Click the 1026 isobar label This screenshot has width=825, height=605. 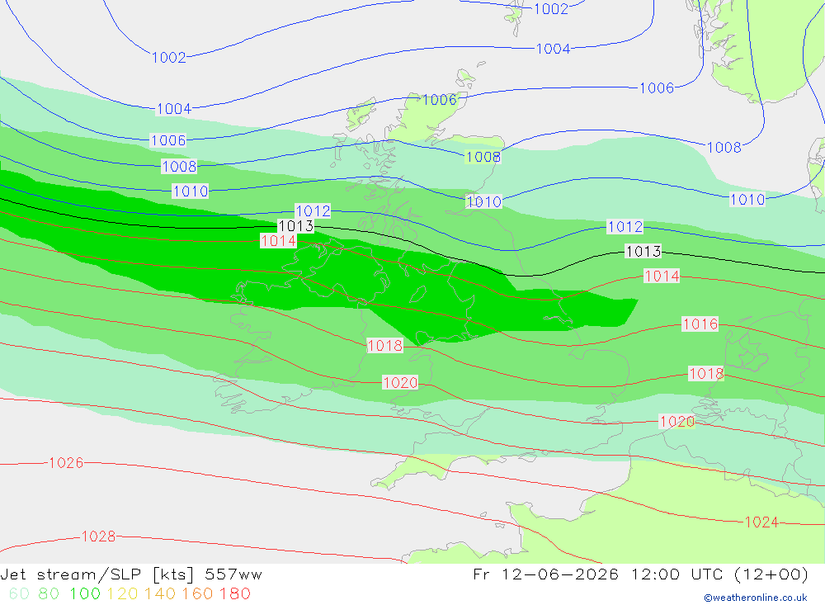point(66,463)
